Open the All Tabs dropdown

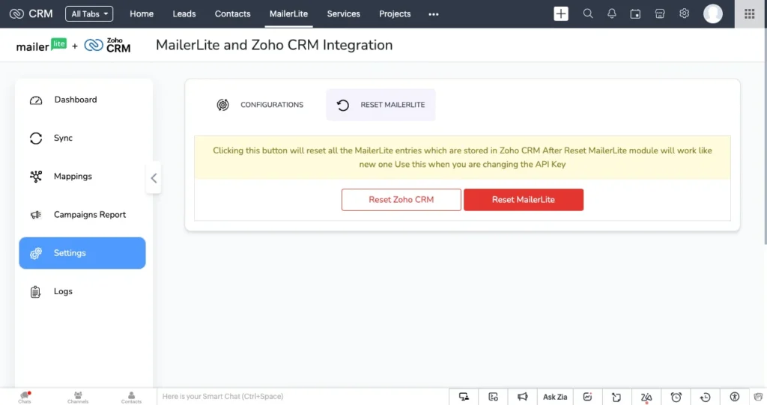point(89,13)
